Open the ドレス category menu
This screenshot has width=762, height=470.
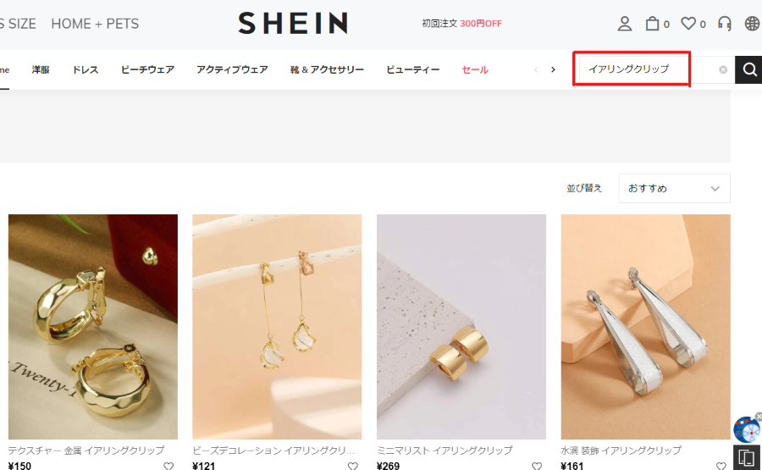86,69
